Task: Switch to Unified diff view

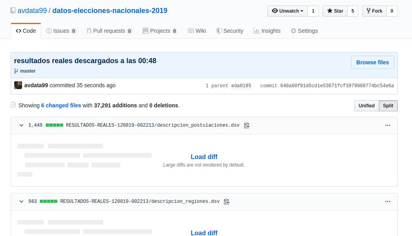Action: point(367,106)
